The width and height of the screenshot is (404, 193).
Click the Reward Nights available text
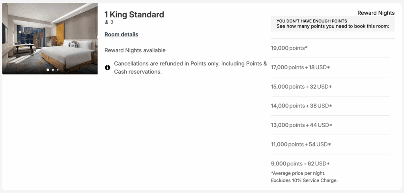(x=135, y=50)
